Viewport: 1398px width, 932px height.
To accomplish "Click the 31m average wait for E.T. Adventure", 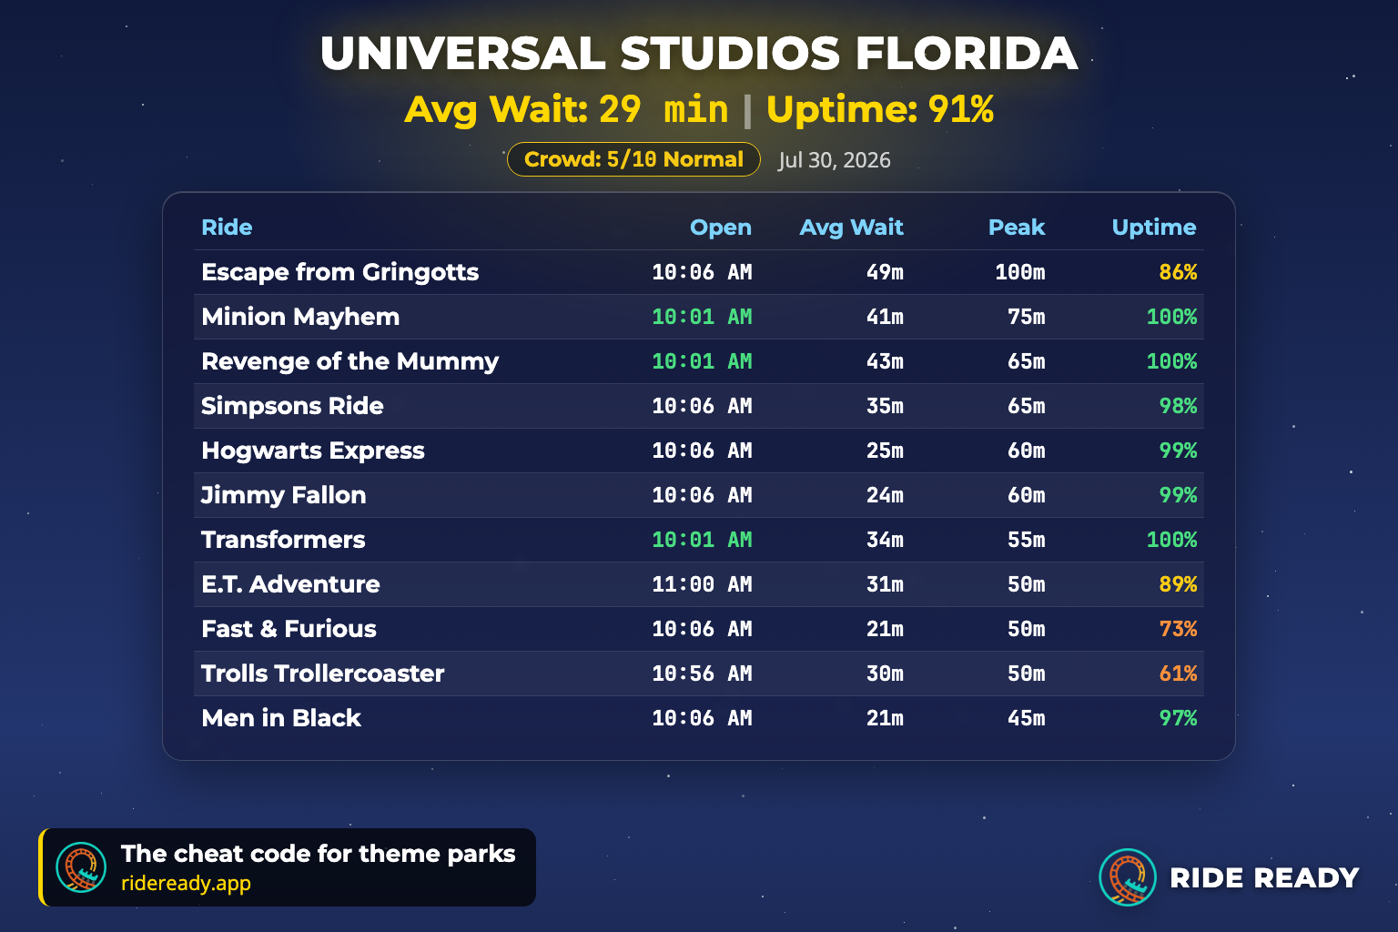I will [x=885, y=584].
